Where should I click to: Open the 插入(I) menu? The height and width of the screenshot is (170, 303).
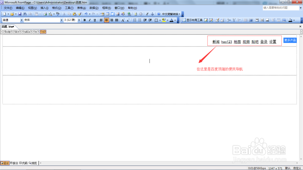pyautogui.click(x=45, y=8)
